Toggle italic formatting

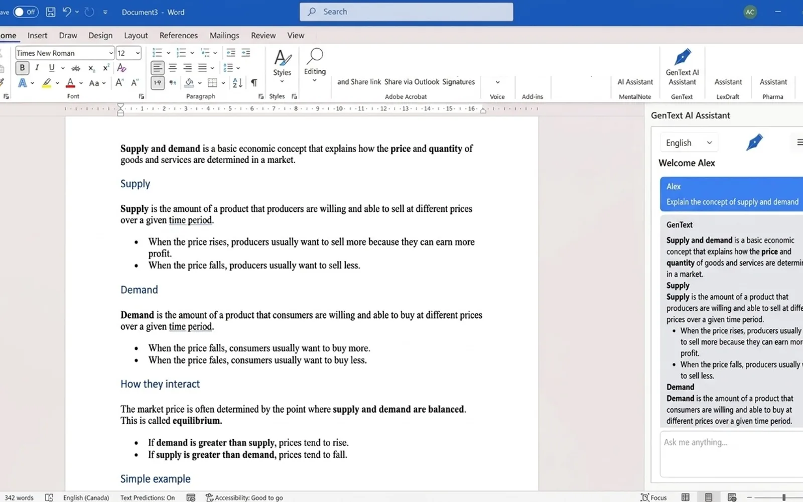[37, 68]
